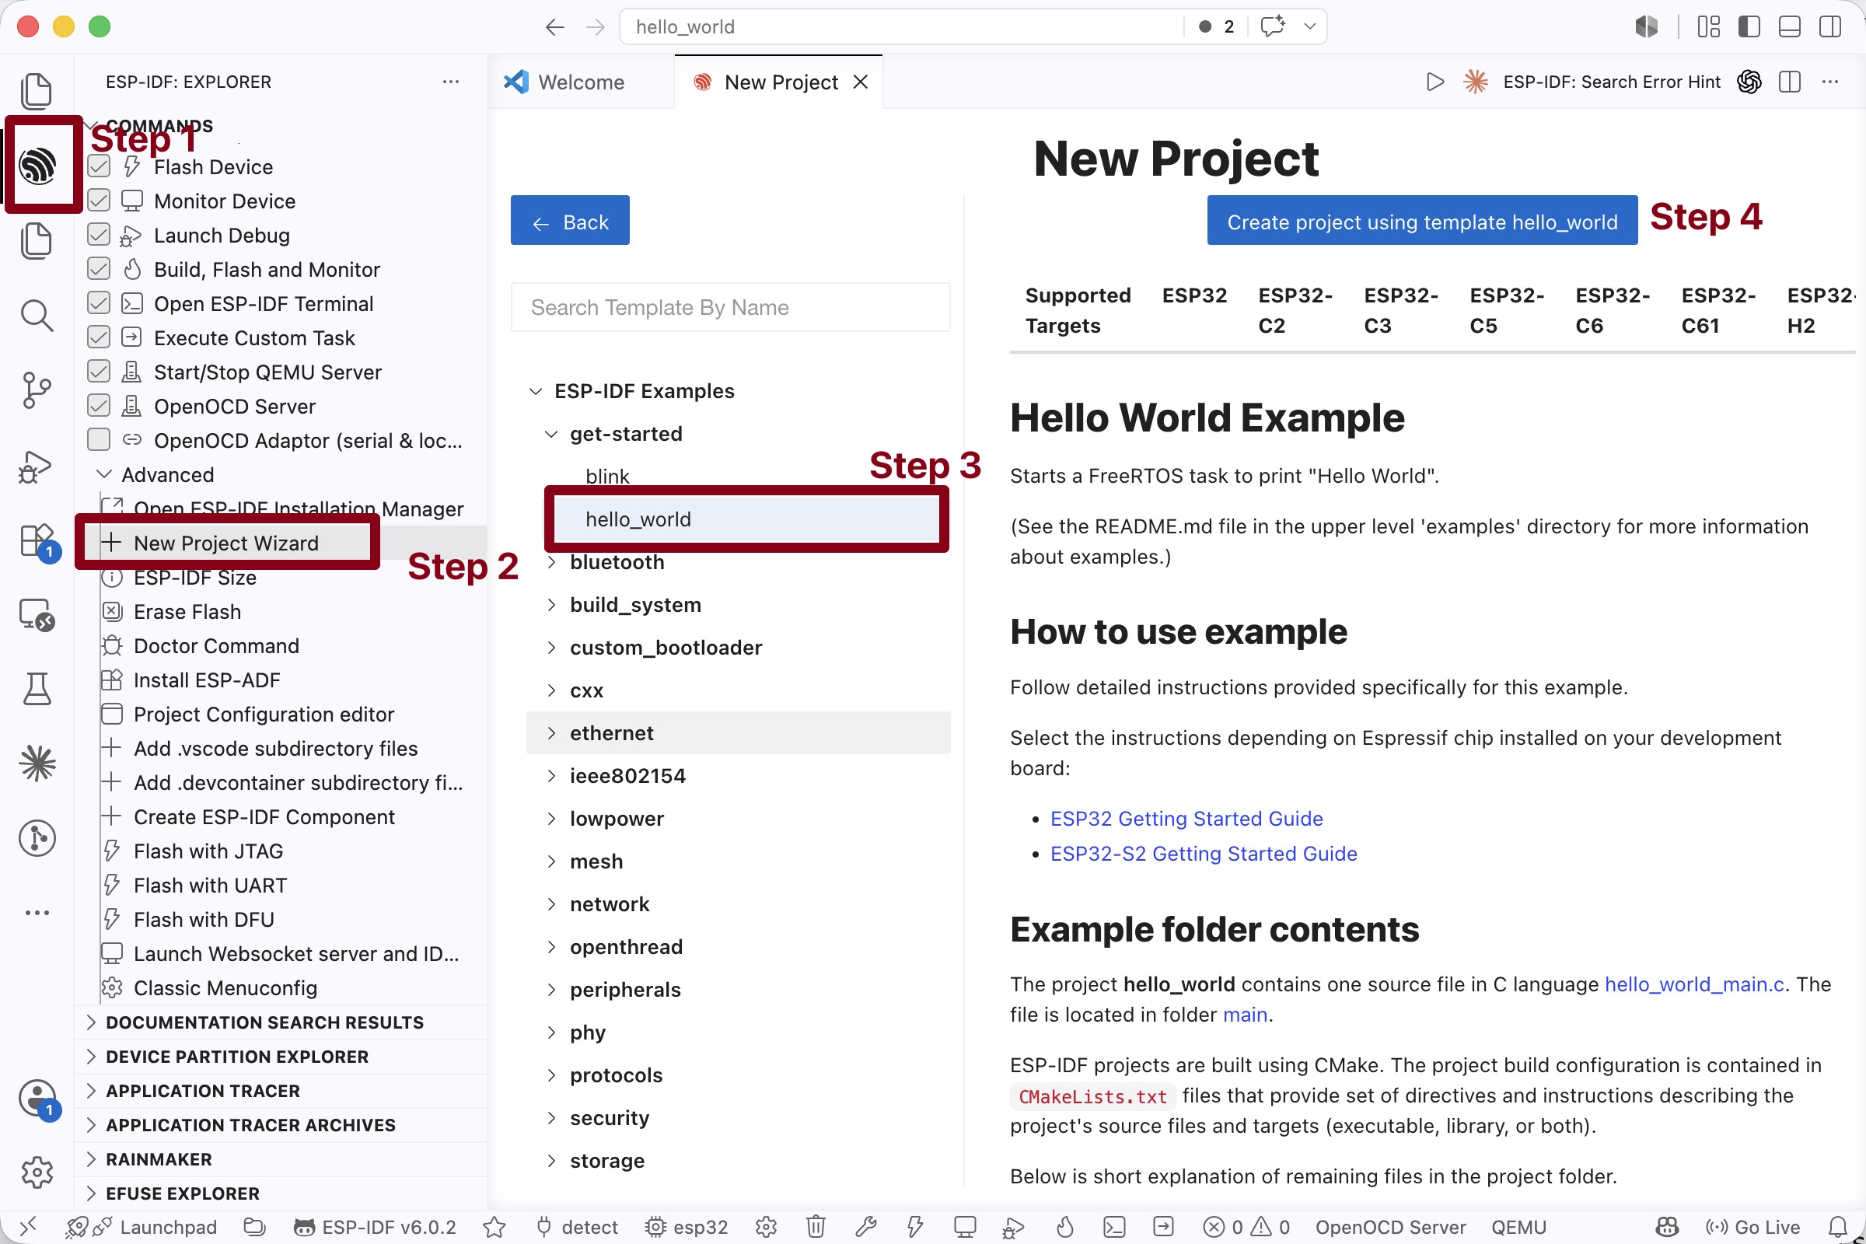Toggle Monitor Device checkbox

(x=99, y=201)
